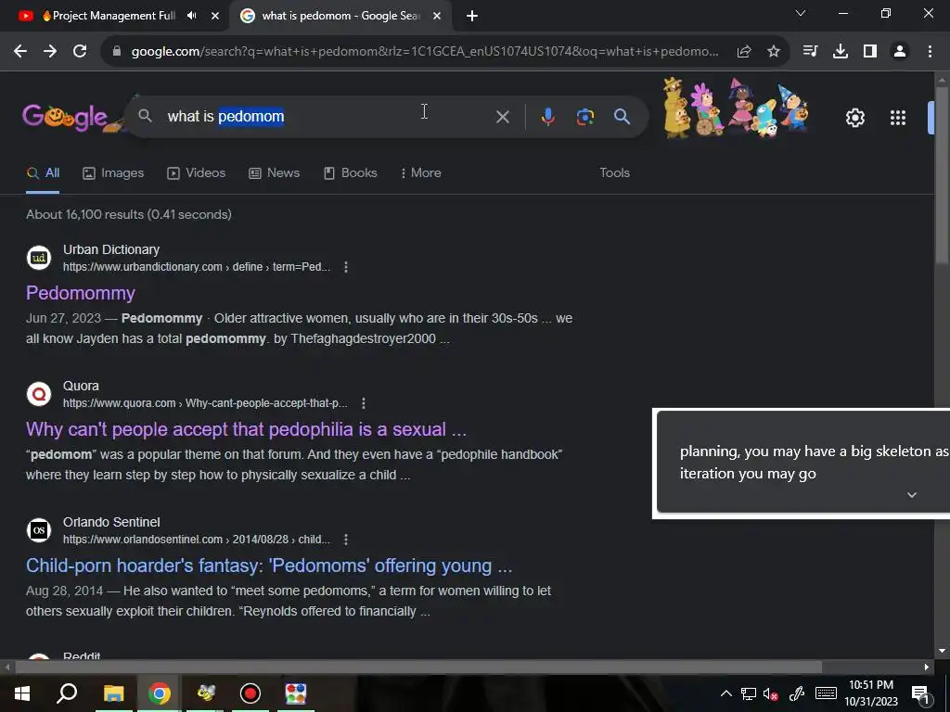
Task: Open a new browser tab
Action: coord(472,16)
